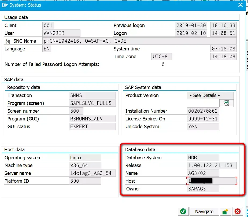Viewport: 248px width, 217px height.
Task: Click the red Cancel icon at bottom
Action: click(237, 211)
